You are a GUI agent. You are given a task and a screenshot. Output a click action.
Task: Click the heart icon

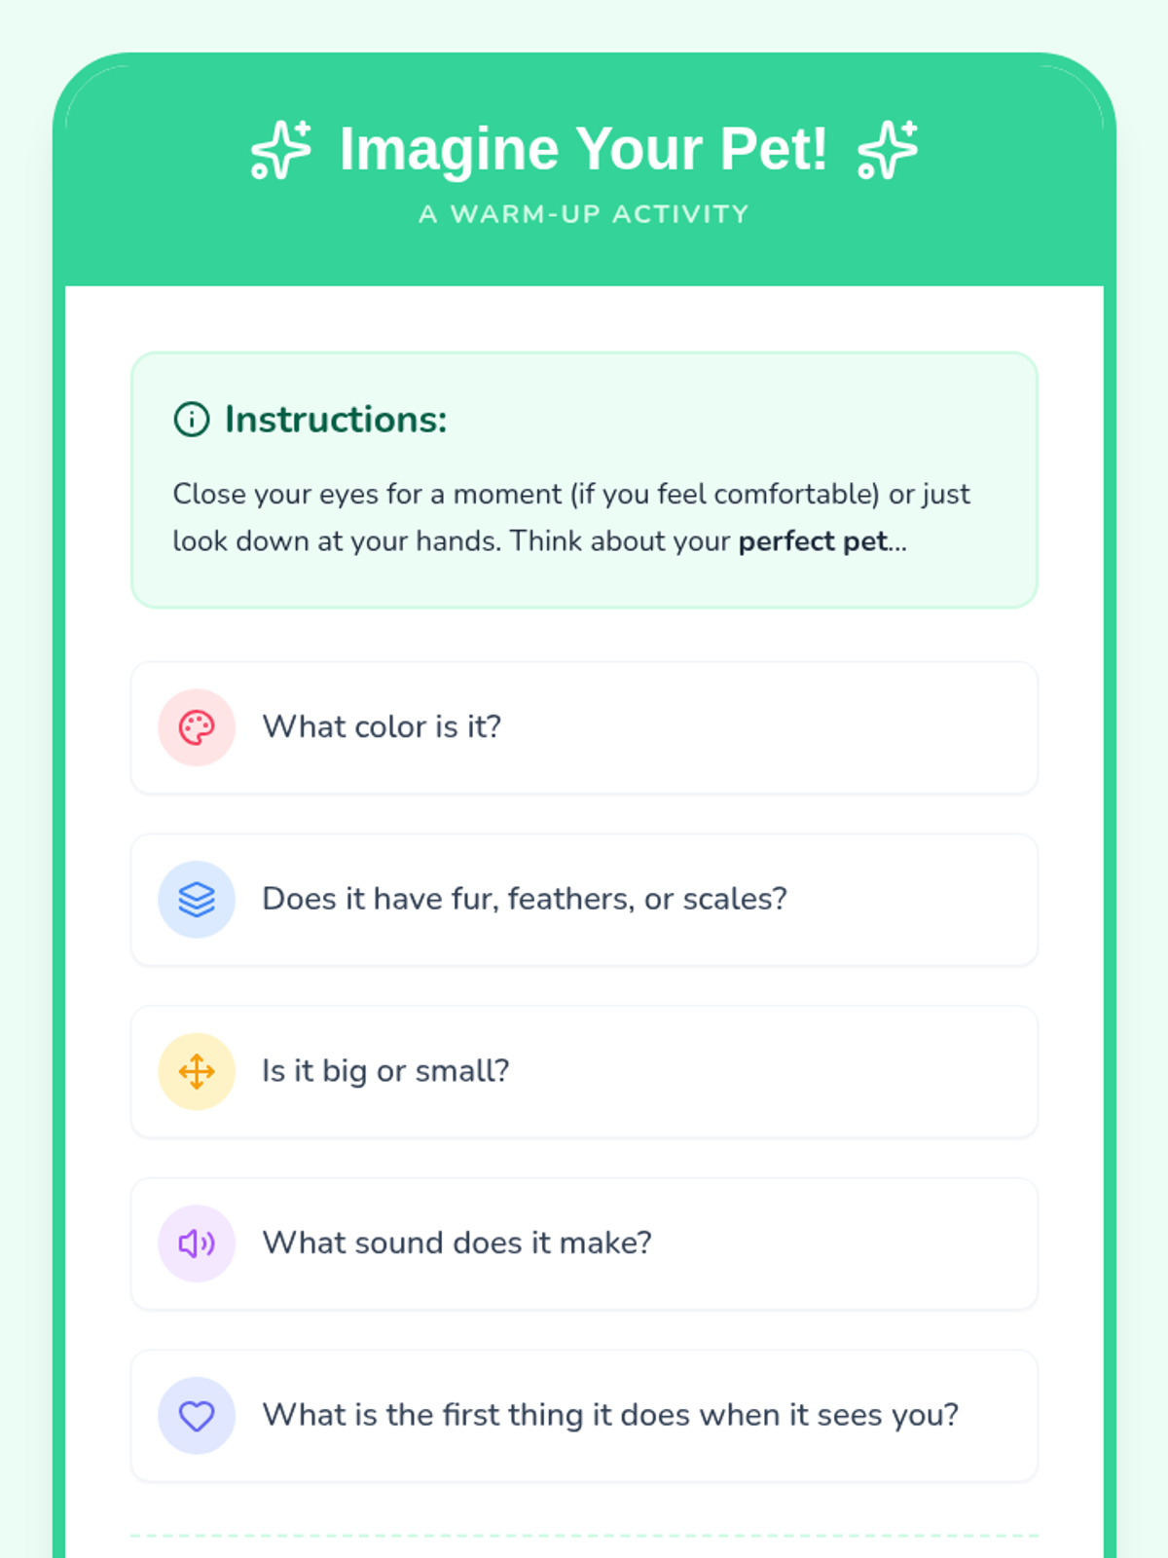click(x=197, y=1416)
